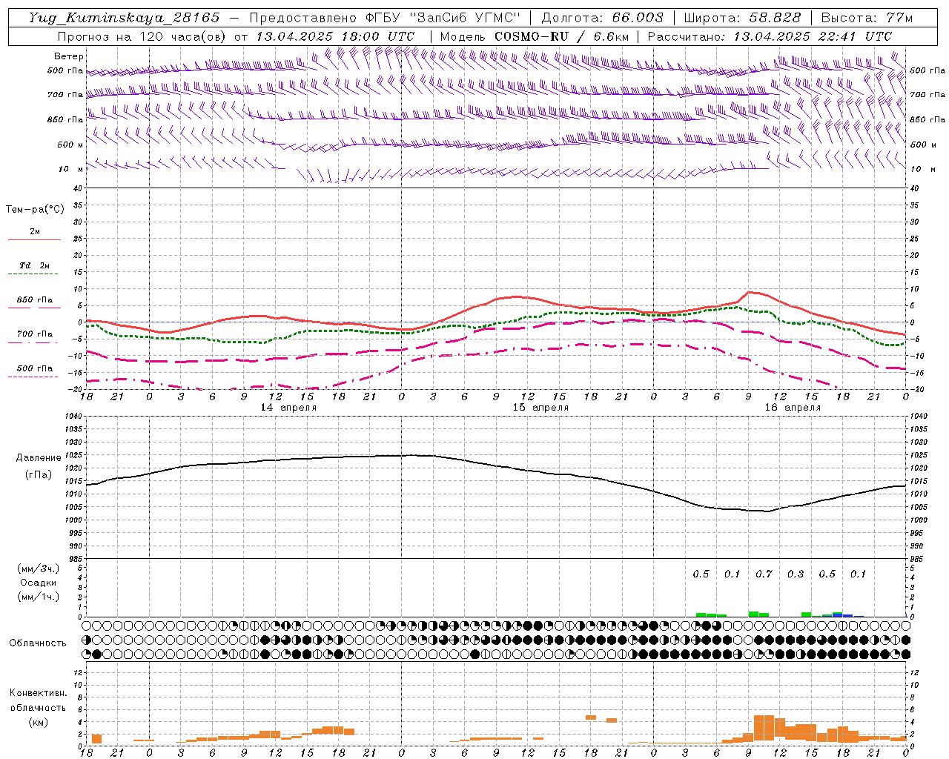
Task: Click the Модель COSMO-RU / 6.6км text
Action: (x=535, y=36)
